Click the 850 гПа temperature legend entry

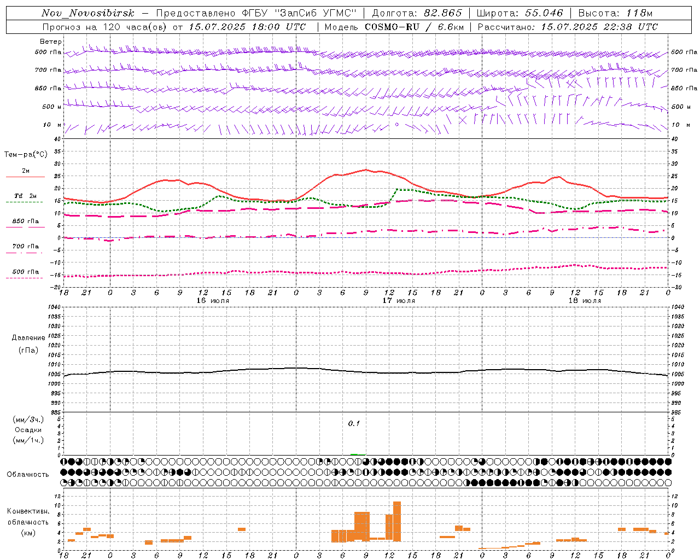point(25,221)
